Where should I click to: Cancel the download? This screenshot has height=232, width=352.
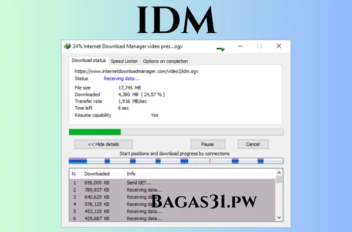coord(253,144)
